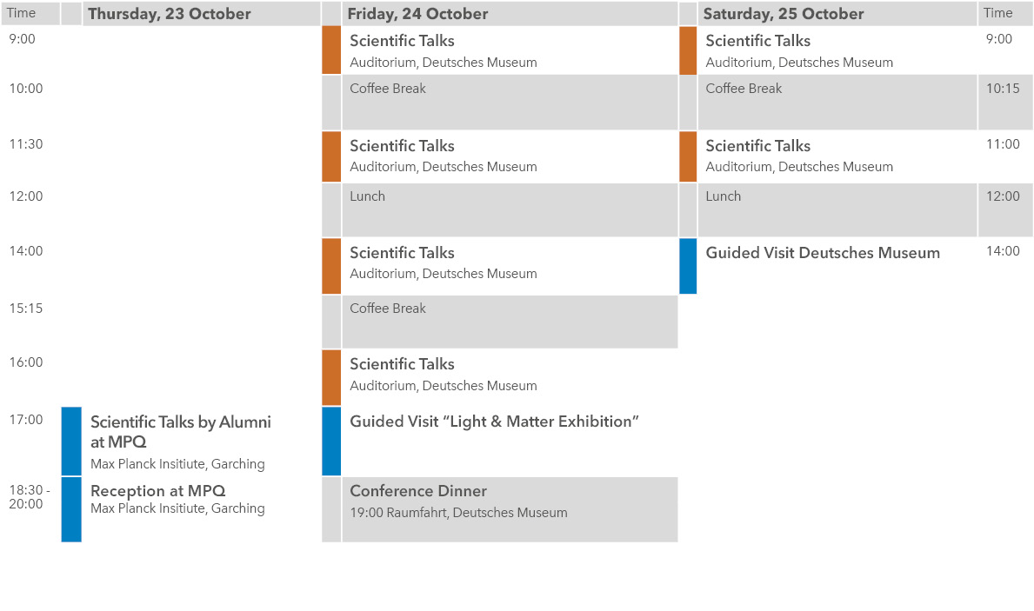The image size is (1034, 611).
Task: Click blue bar next to Reception at MPQ
Action: pos(71,509)
